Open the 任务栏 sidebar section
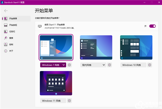 tap(16, 31)
